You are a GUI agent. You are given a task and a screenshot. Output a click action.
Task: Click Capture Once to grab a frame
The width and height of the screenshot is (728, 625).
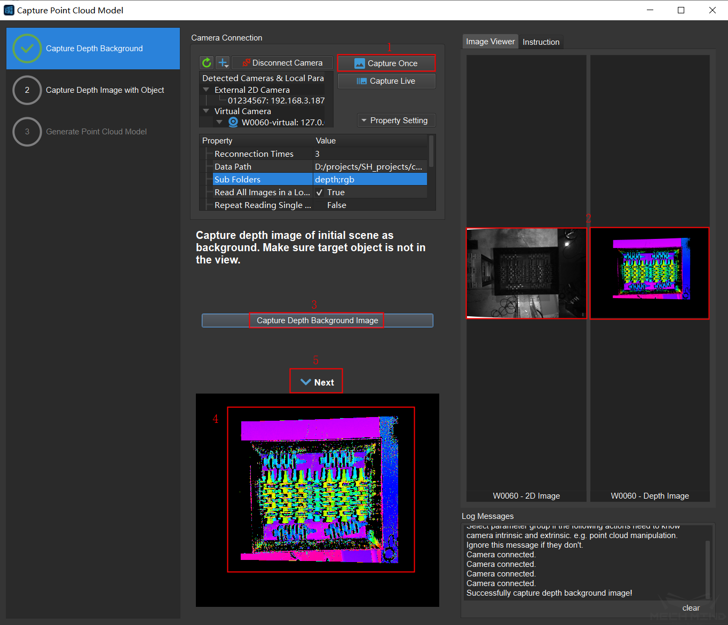tap(386, 63)
